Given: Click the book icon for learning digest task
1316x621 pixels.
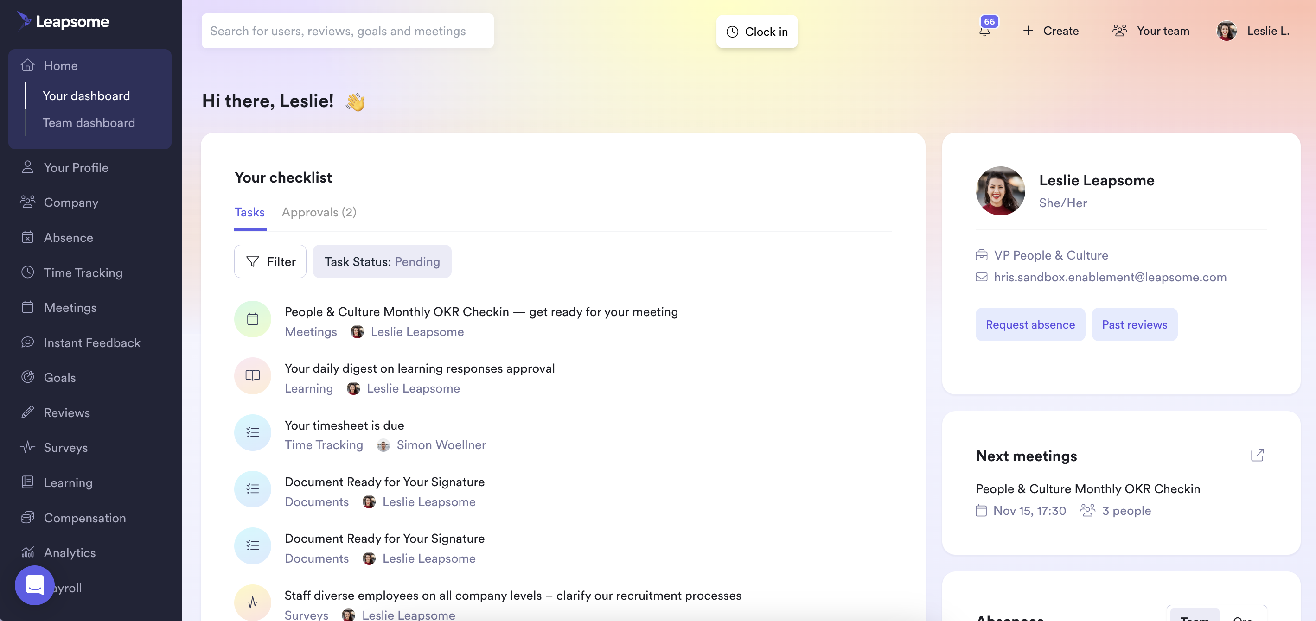Looking at the screenshot, I should 252,375.
